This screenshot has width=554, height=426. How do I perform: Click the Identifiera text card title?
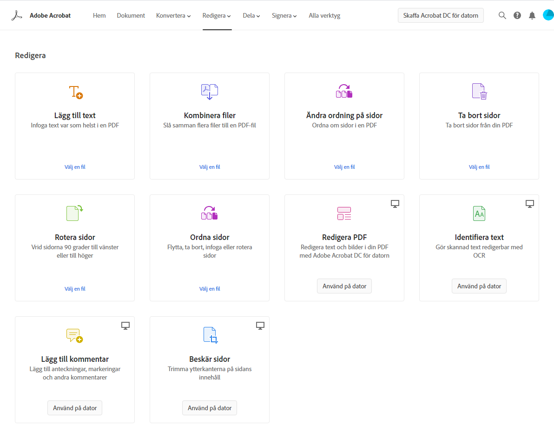pos(479,237)
